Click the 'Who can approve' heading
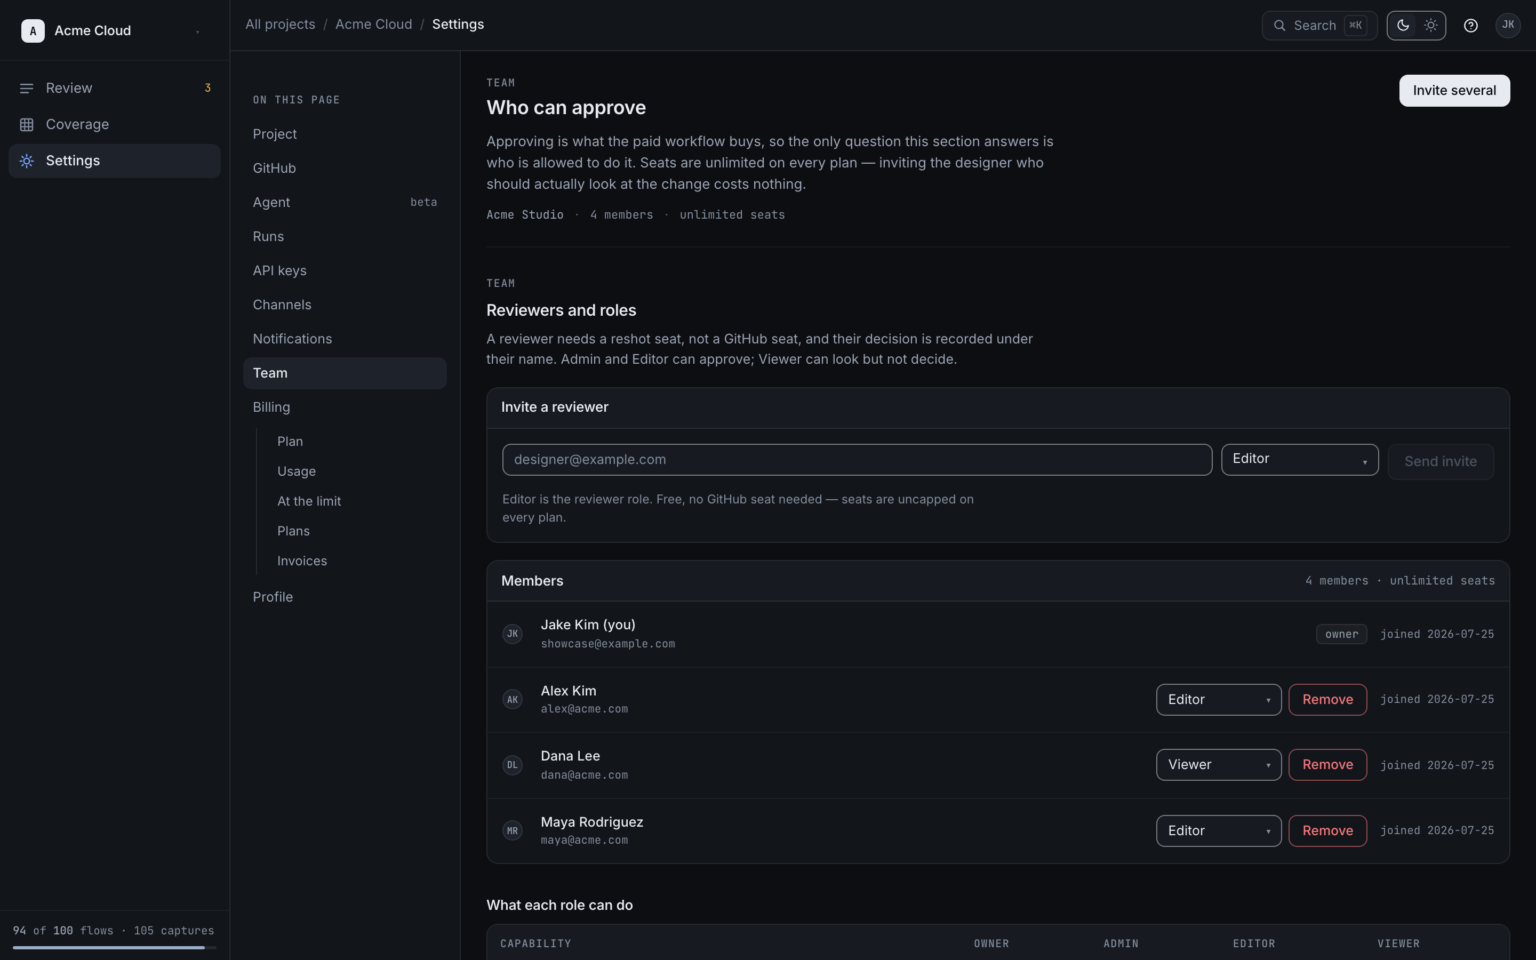Screen dimensions: 1536x960 pos(566,107)
